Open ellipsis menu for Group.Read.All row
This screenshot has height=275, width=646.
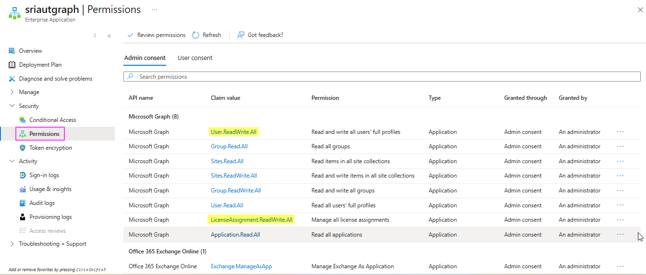620,146
